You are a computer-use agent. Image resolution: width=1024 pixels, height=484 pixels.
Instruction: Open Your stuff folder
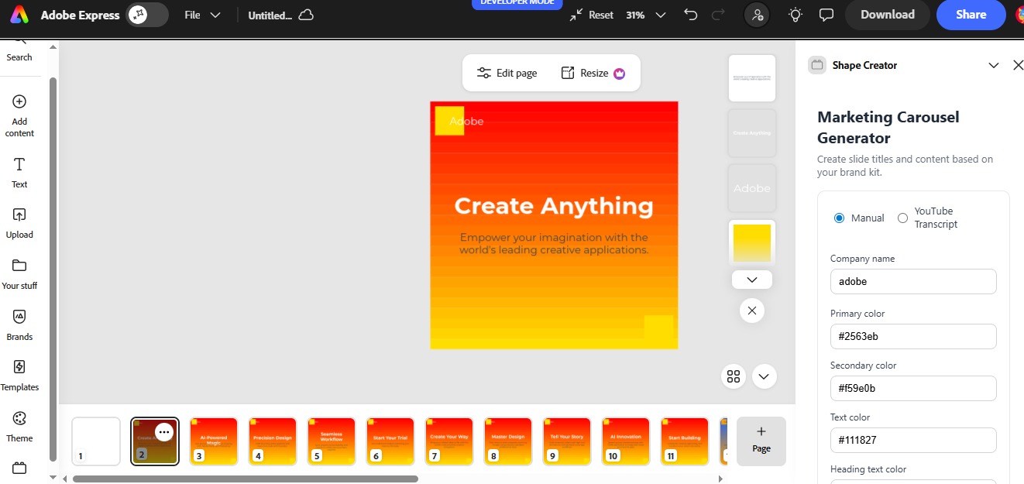[19, 274]
